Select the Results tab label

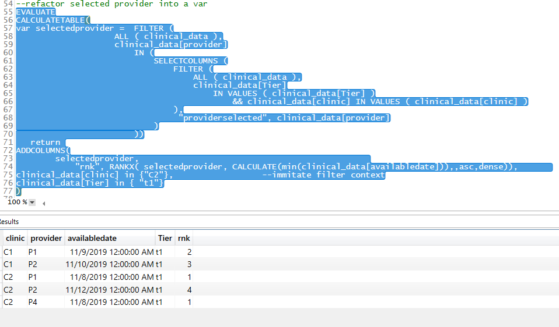(x=9, y=222)
